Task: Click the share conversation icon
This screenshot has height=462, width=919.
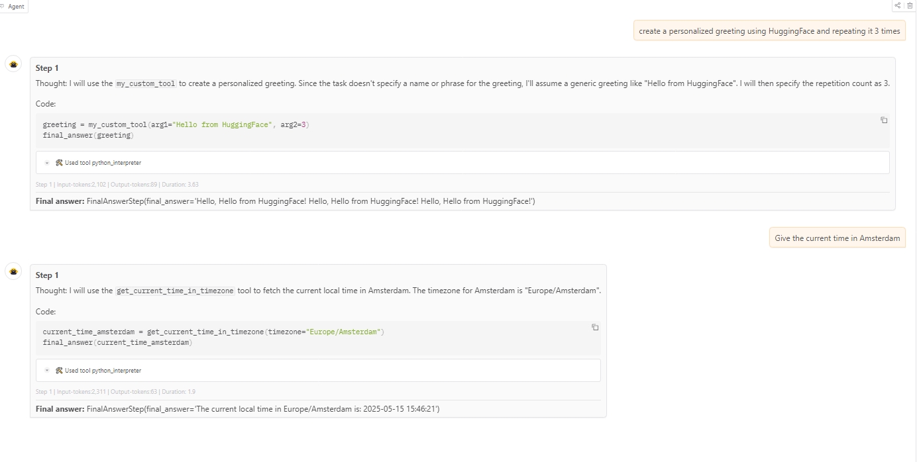Action: coord(898,5)
